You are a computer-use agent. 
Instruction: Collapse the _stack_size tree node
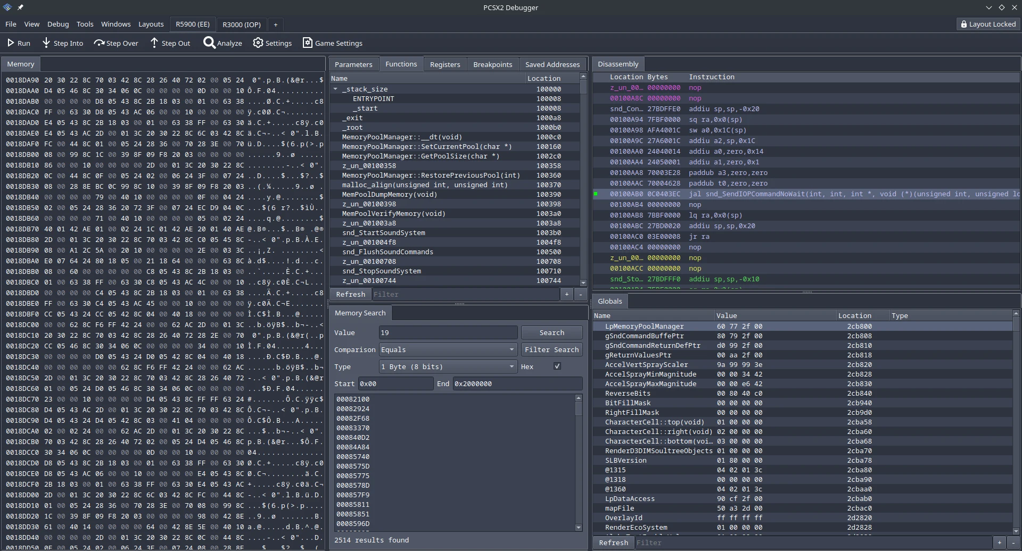pyautogui.click(x=335, y=89)
